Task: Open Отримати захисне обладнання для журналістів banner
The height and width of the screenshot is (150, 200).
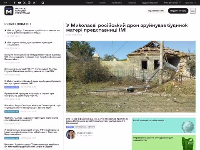Action: pos(164,142)
